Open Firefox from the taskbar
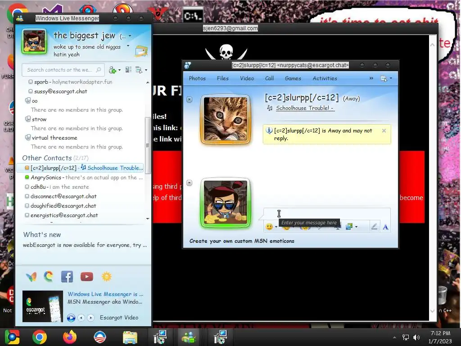 [x=70, y=337]
